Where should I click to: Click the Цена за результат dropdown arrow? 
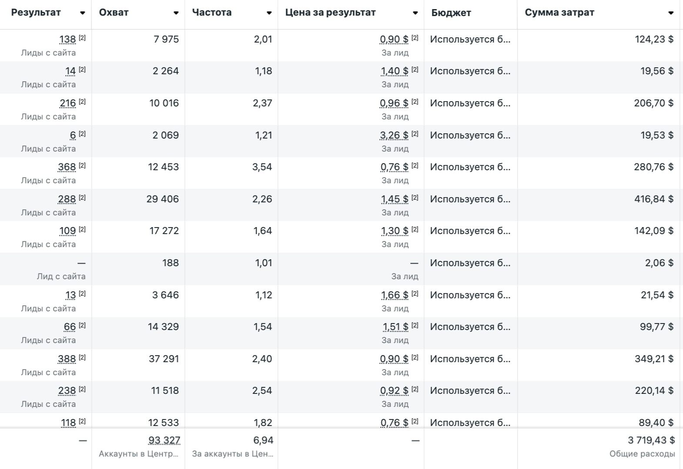point(415,13)
